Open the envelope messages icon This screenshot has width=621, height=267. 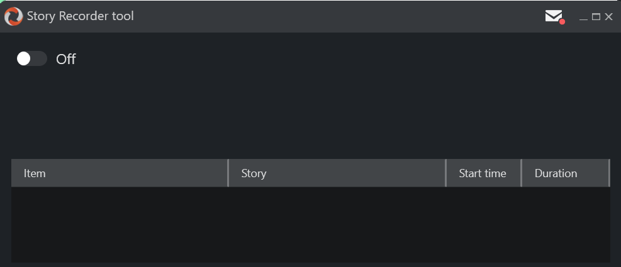pyautogui.click(x=553, y=16)
